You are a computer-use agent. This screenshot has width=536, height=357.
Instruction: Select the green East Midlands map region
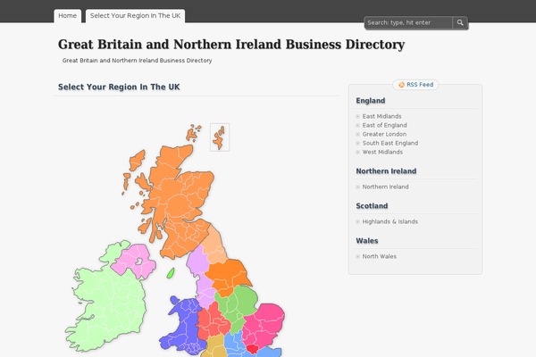(x=239, y=306)
